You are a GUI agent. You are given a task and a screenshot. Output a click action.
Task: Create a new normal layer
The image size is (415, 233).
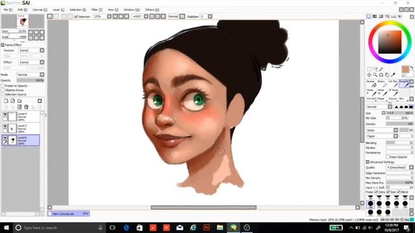6,101
